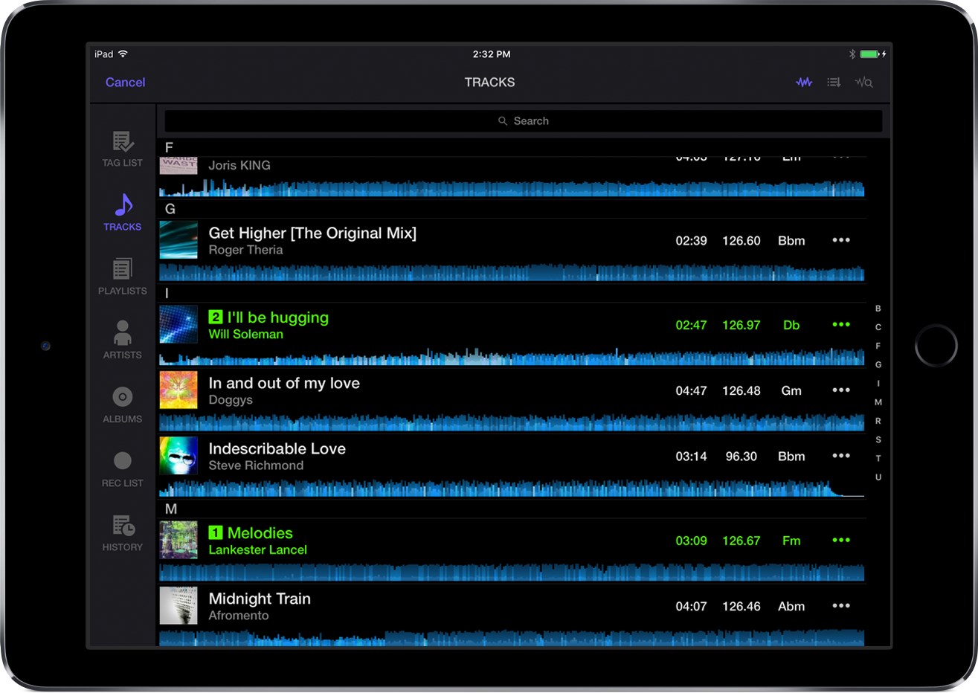
Task: Open the options menu for Midnight Train
Action: point(841,606)
